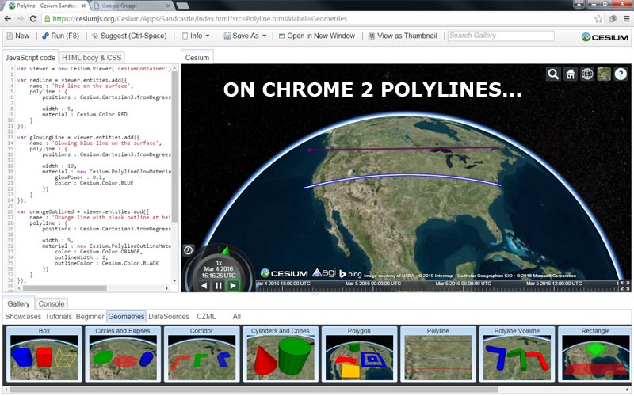
Task: Switch to the HTML body & CSS tab
Action: point(91,57)
